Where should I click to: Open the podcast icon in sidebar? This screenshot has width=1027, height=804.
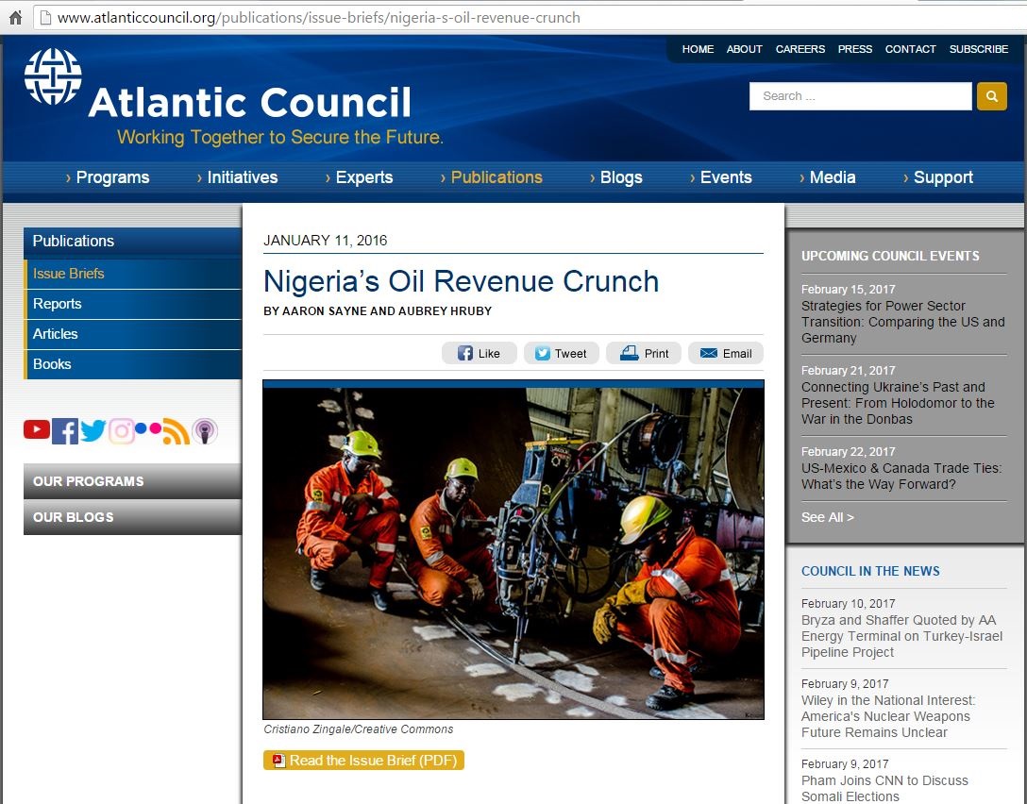point(204,431)
